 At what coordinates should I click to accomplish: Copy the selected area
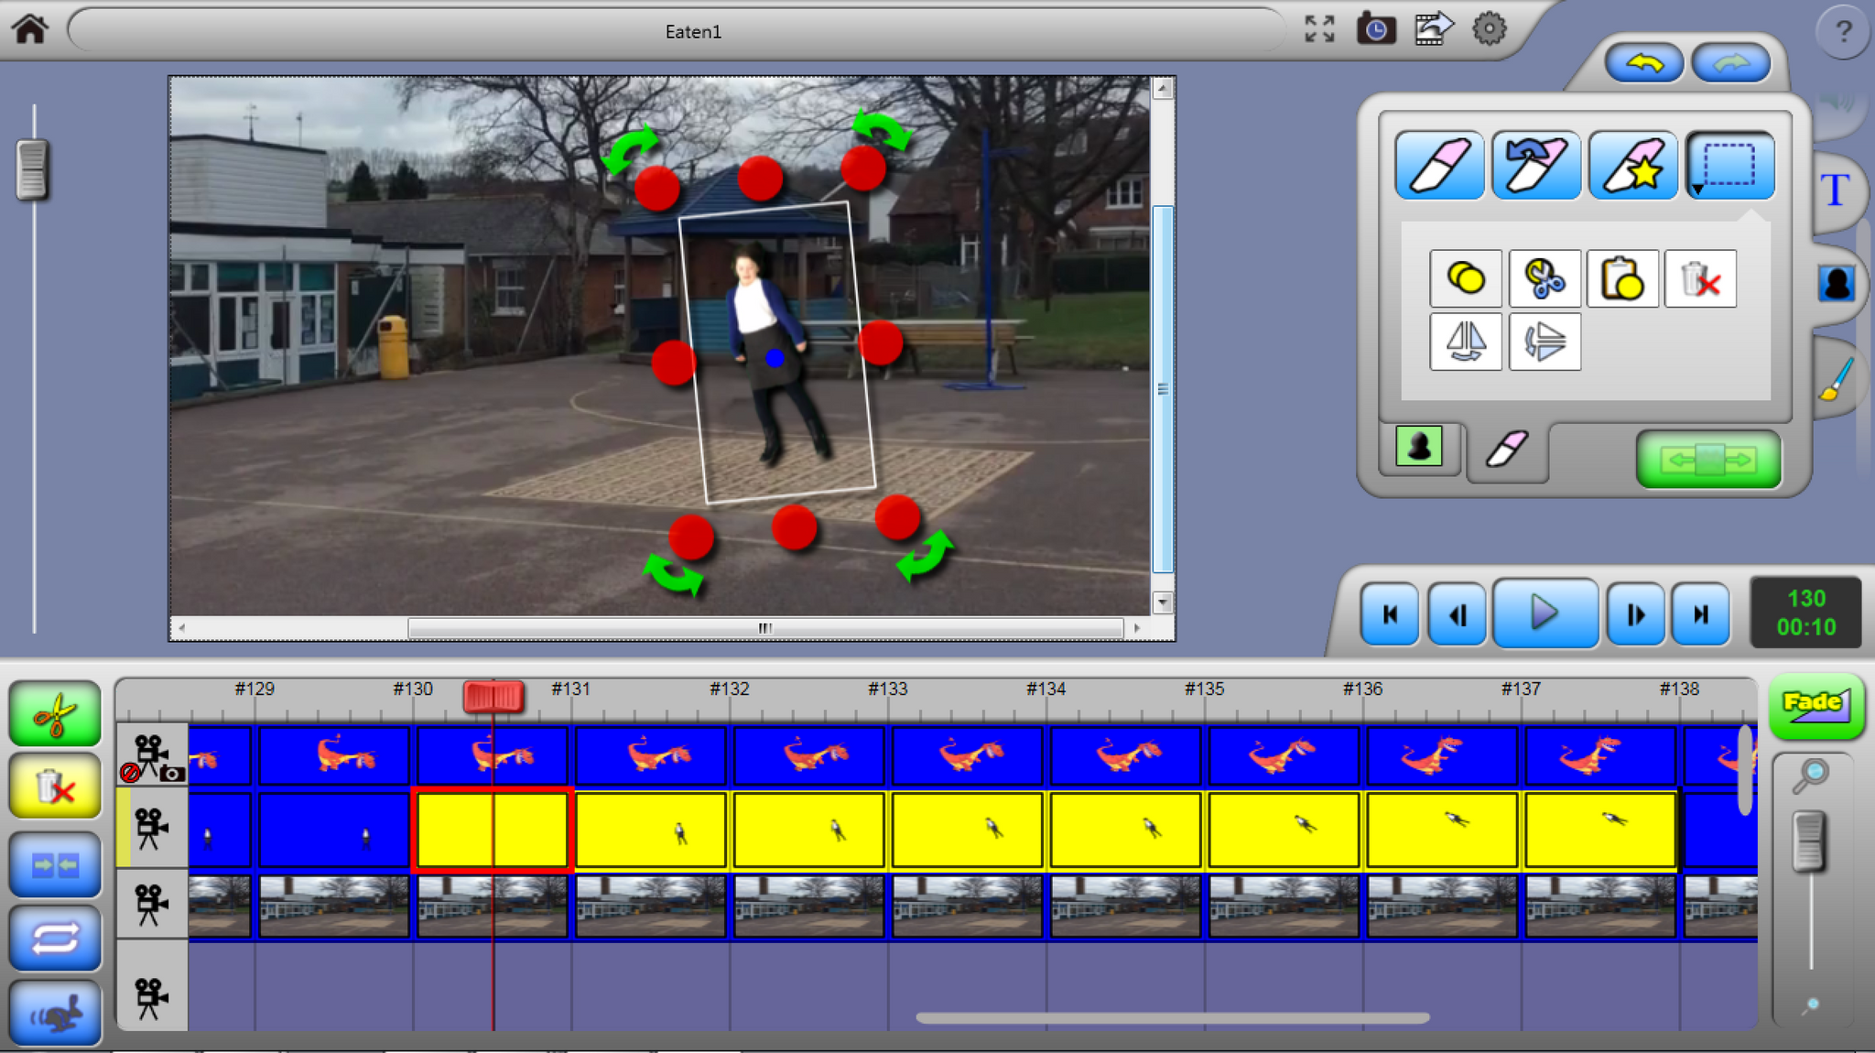point(1465,279)
